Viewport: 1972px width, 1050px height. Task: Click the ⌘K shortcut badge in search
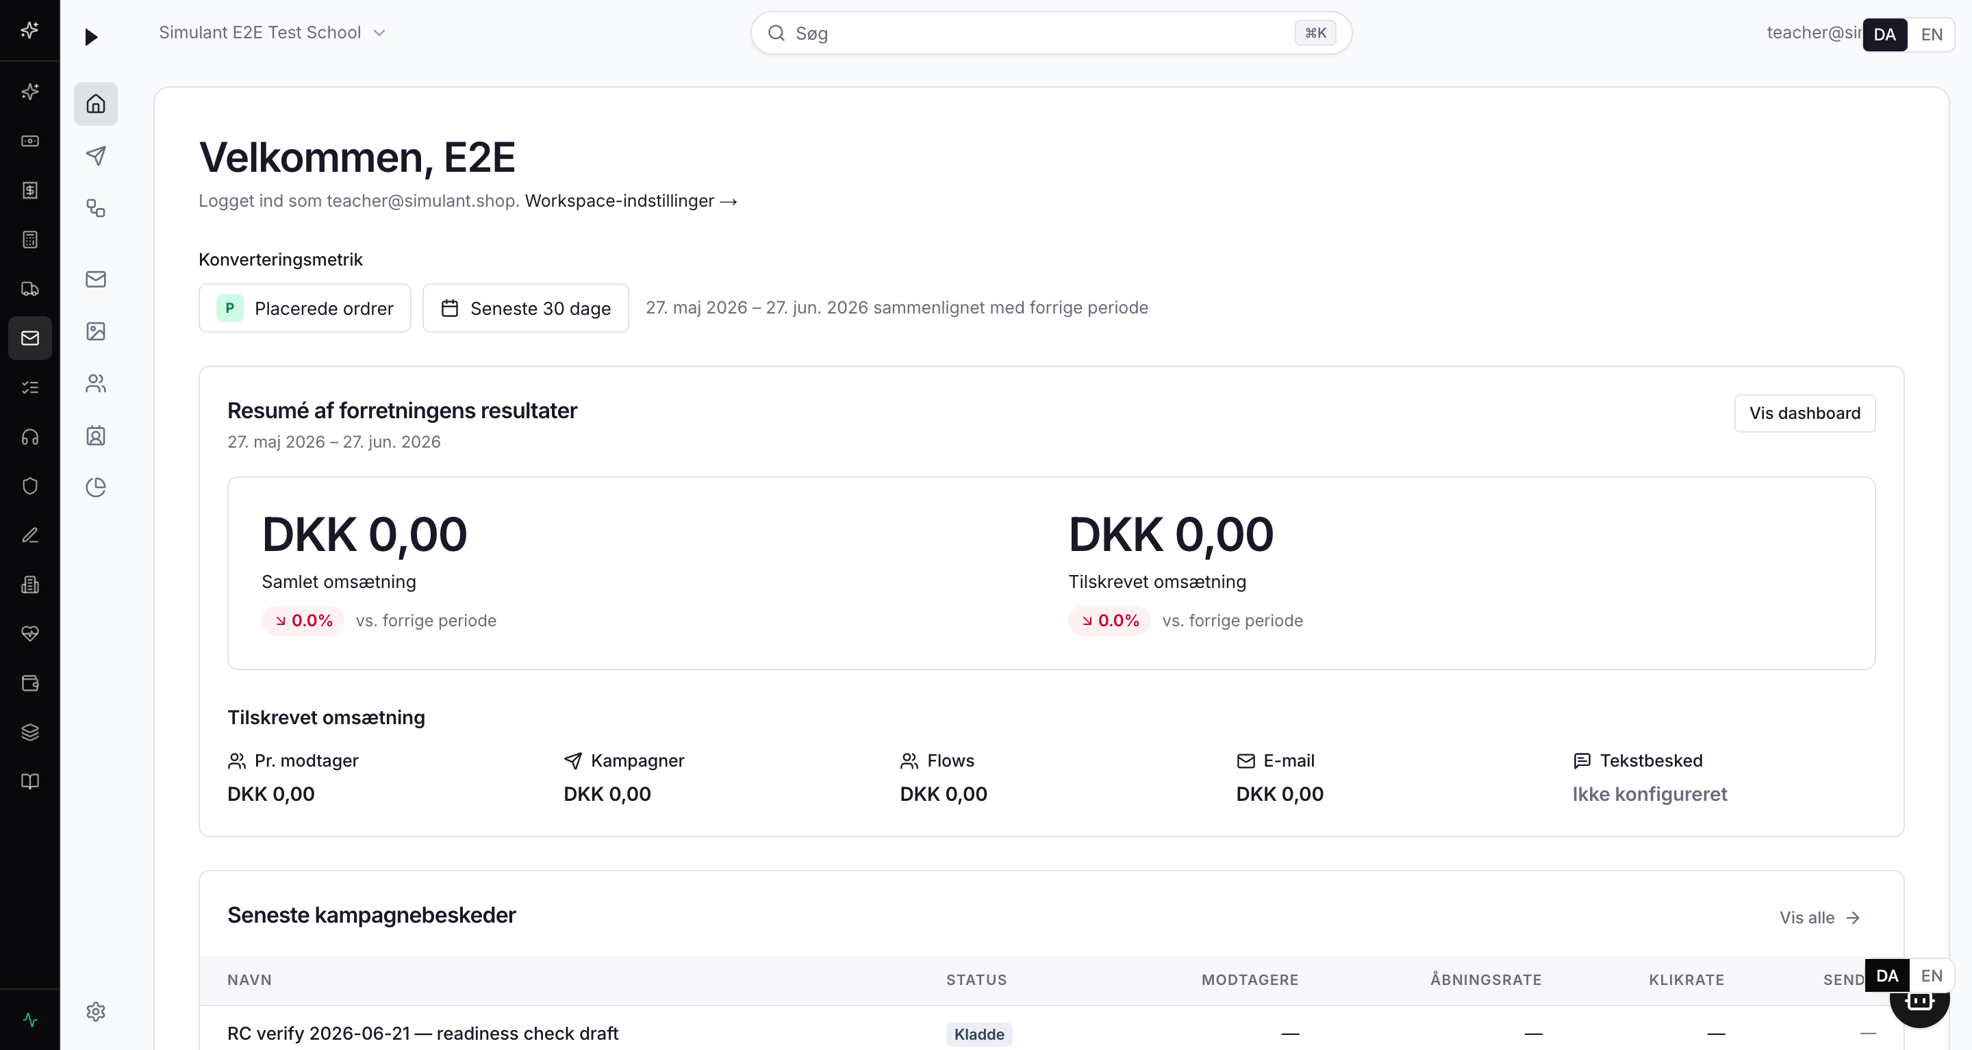pos(1315,33)
